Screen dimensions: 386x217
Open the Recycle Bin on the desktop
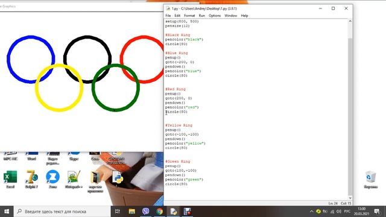[370, 180]
